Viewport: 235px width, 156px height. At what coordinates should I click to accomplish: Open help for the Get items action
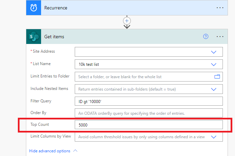(206, 37)
